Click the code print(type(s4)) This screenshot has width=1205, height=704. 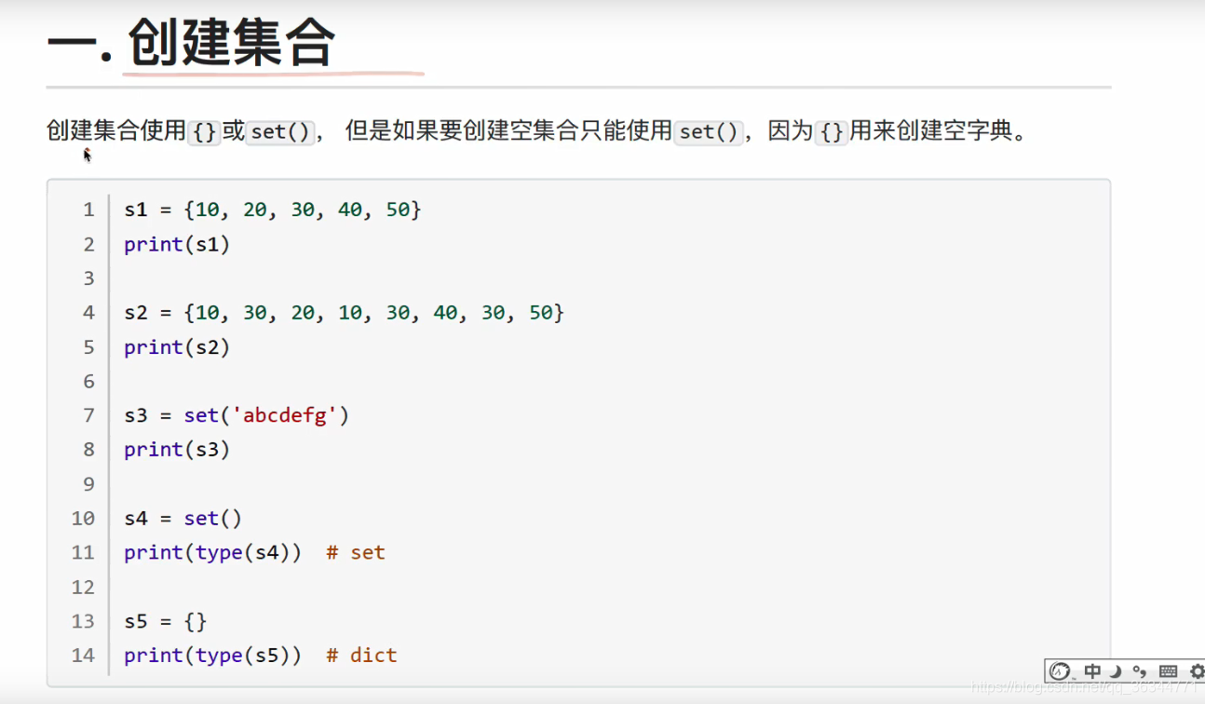213,552
